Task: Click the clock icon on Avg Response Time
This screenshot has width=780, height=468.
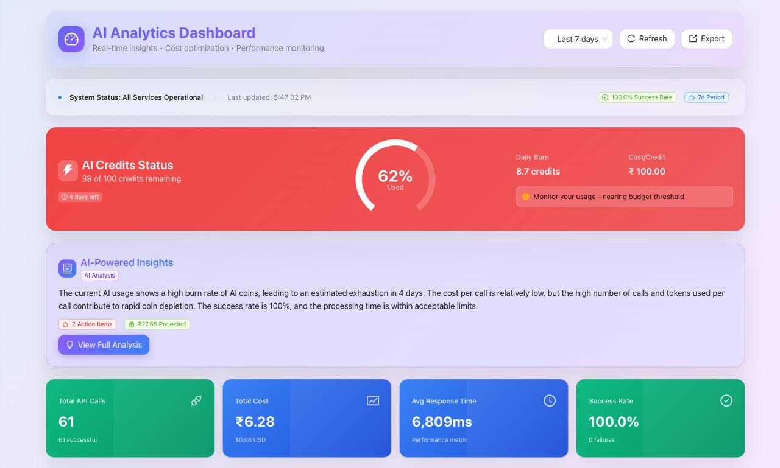Action: pos(550,400)
